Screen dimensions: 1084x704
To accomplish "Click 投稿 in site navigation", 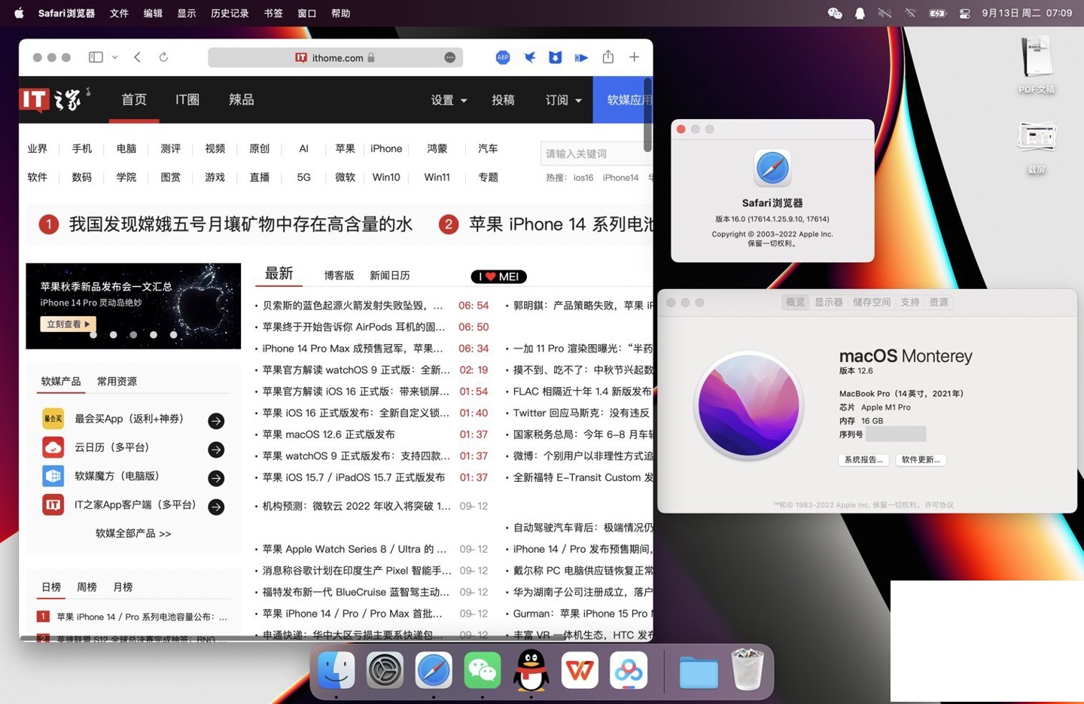I will [x=503, y=100].
